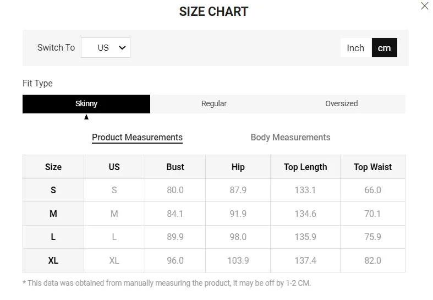Switch units to Inch
This screenshot has width=433, height=300.
pos(355,48)
